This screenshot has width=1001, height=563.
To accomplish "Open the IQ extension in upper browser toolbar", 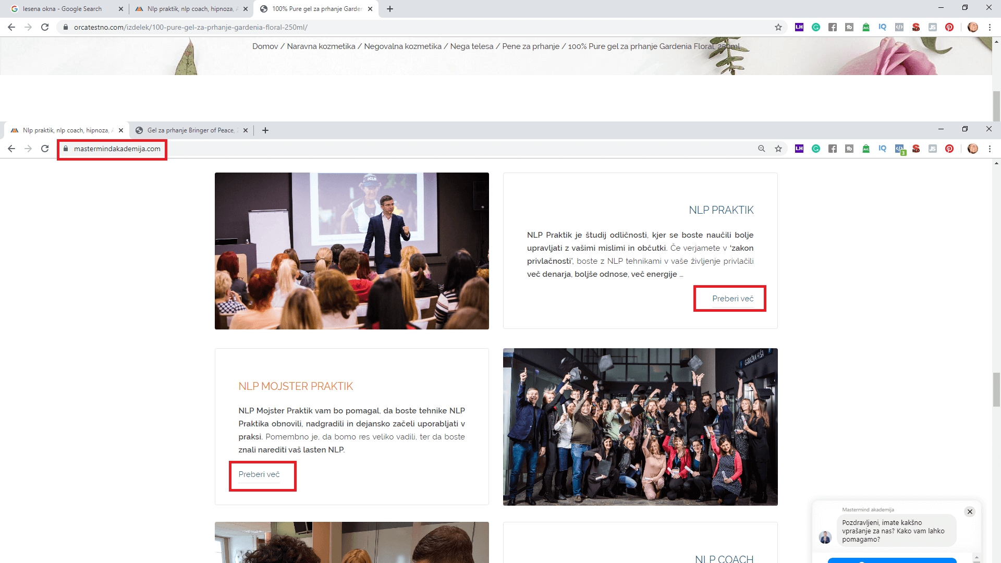I will coord(883,27).
